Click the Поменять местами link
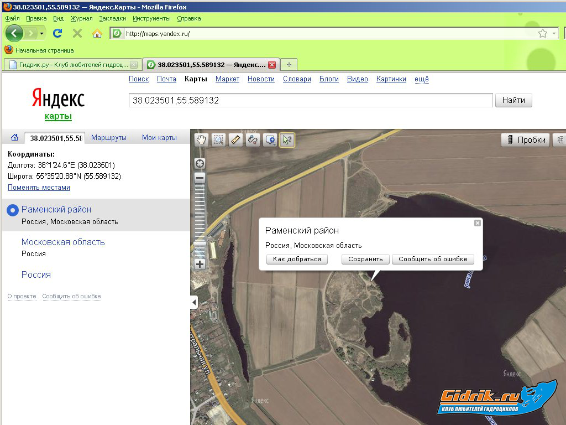Image resolution: width=566 pixels, height=425 pixels. tap(39, 188)
